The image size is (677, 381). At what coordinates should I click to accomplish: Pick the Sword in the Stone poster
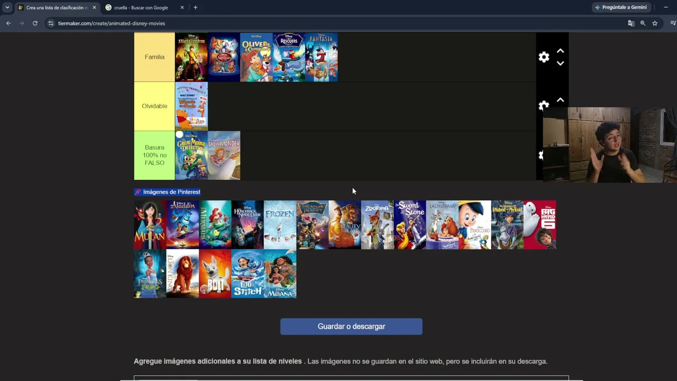(x=410, y=224)
